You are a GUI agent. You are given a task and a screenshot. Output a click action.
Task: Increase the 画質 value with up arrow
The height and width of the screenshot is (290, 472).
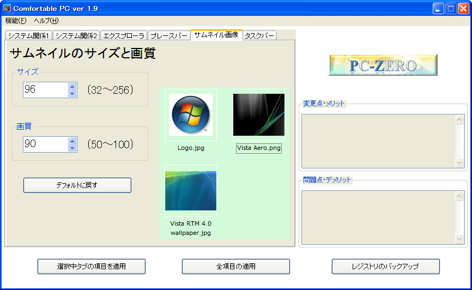pos(72,141)
